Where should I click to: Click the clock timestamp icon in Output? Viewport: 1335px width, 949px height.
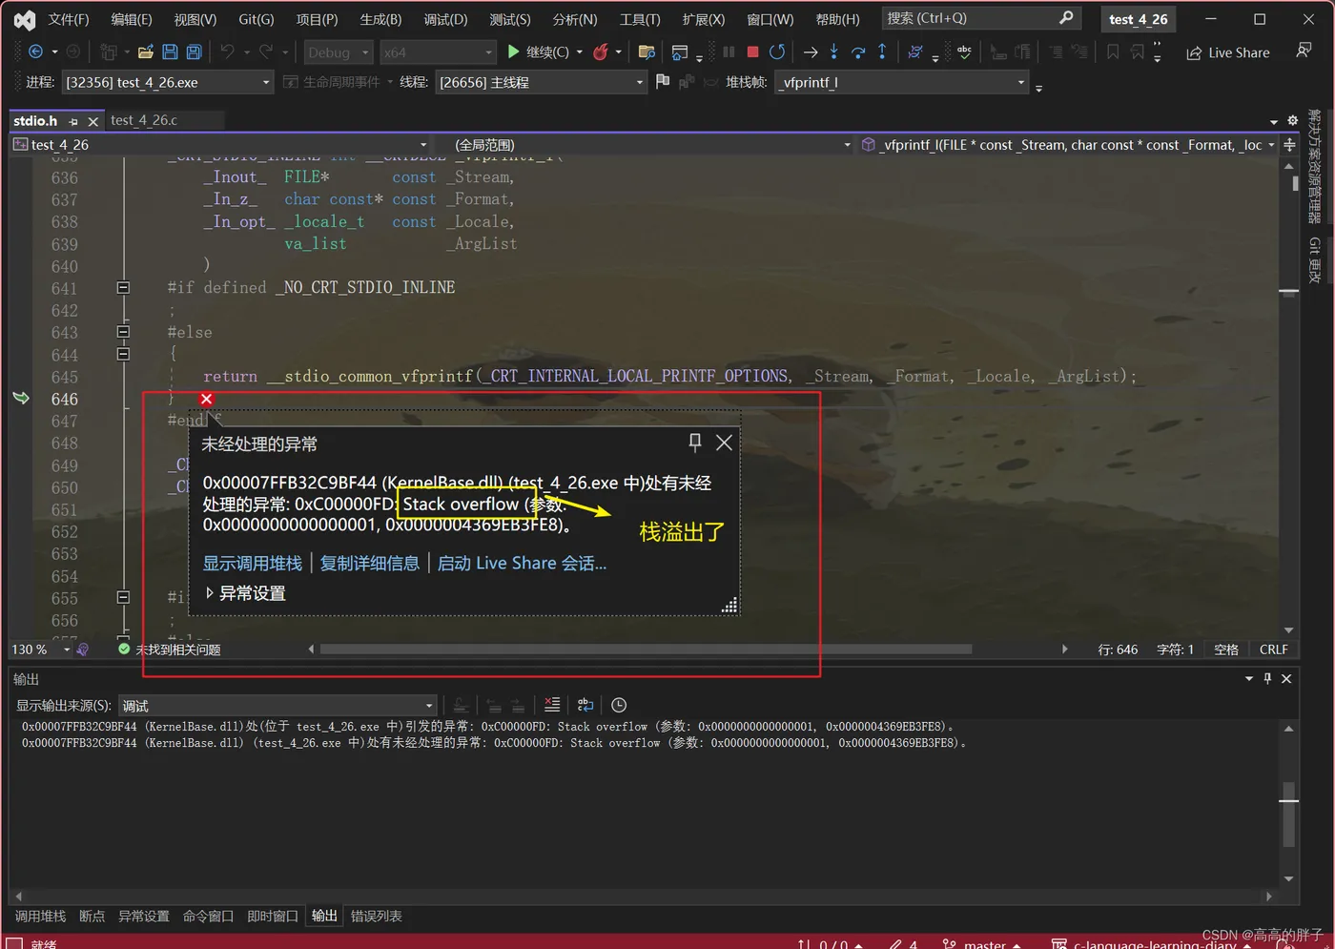point(619,705)
